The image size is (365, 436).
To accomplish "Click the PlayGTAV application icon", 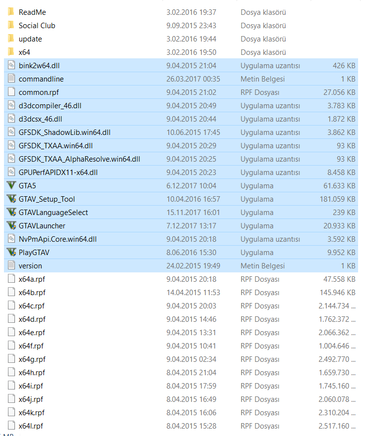I will [11, 252].
